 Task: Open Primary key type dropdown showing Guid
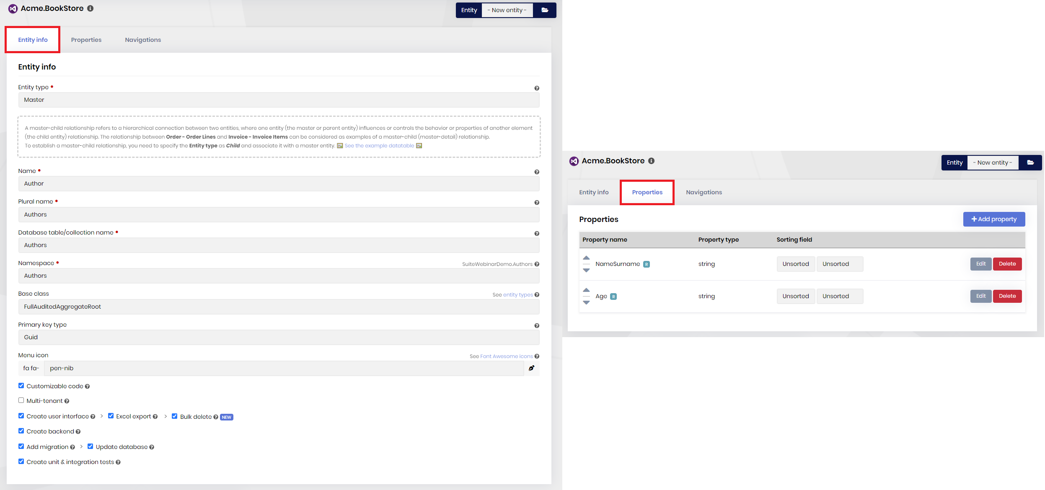point(279,337)
